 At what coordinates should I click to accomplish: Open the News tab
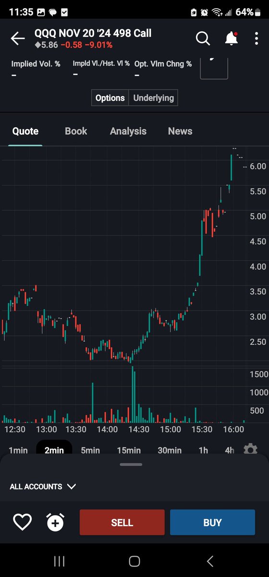click(180, 131)
